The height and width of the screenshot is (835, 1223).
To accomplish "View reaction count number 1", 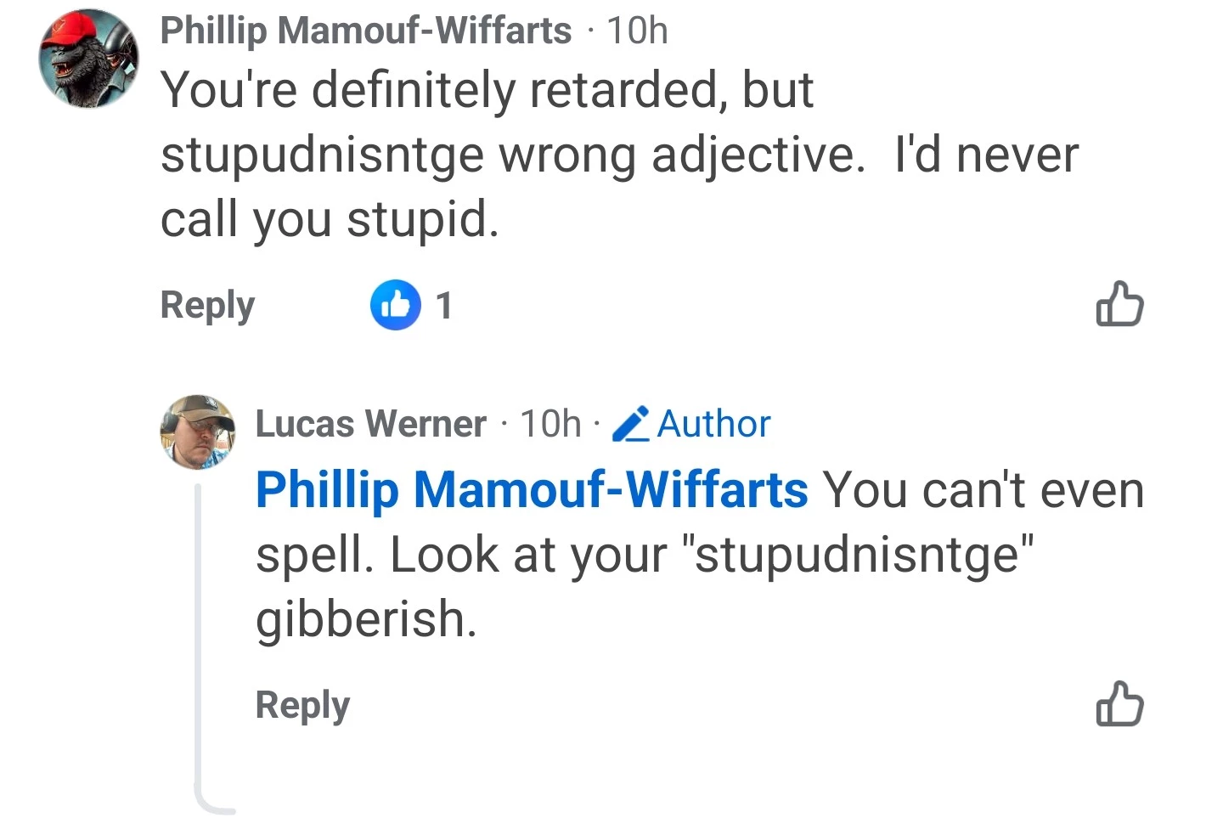I will pos(443,305).
